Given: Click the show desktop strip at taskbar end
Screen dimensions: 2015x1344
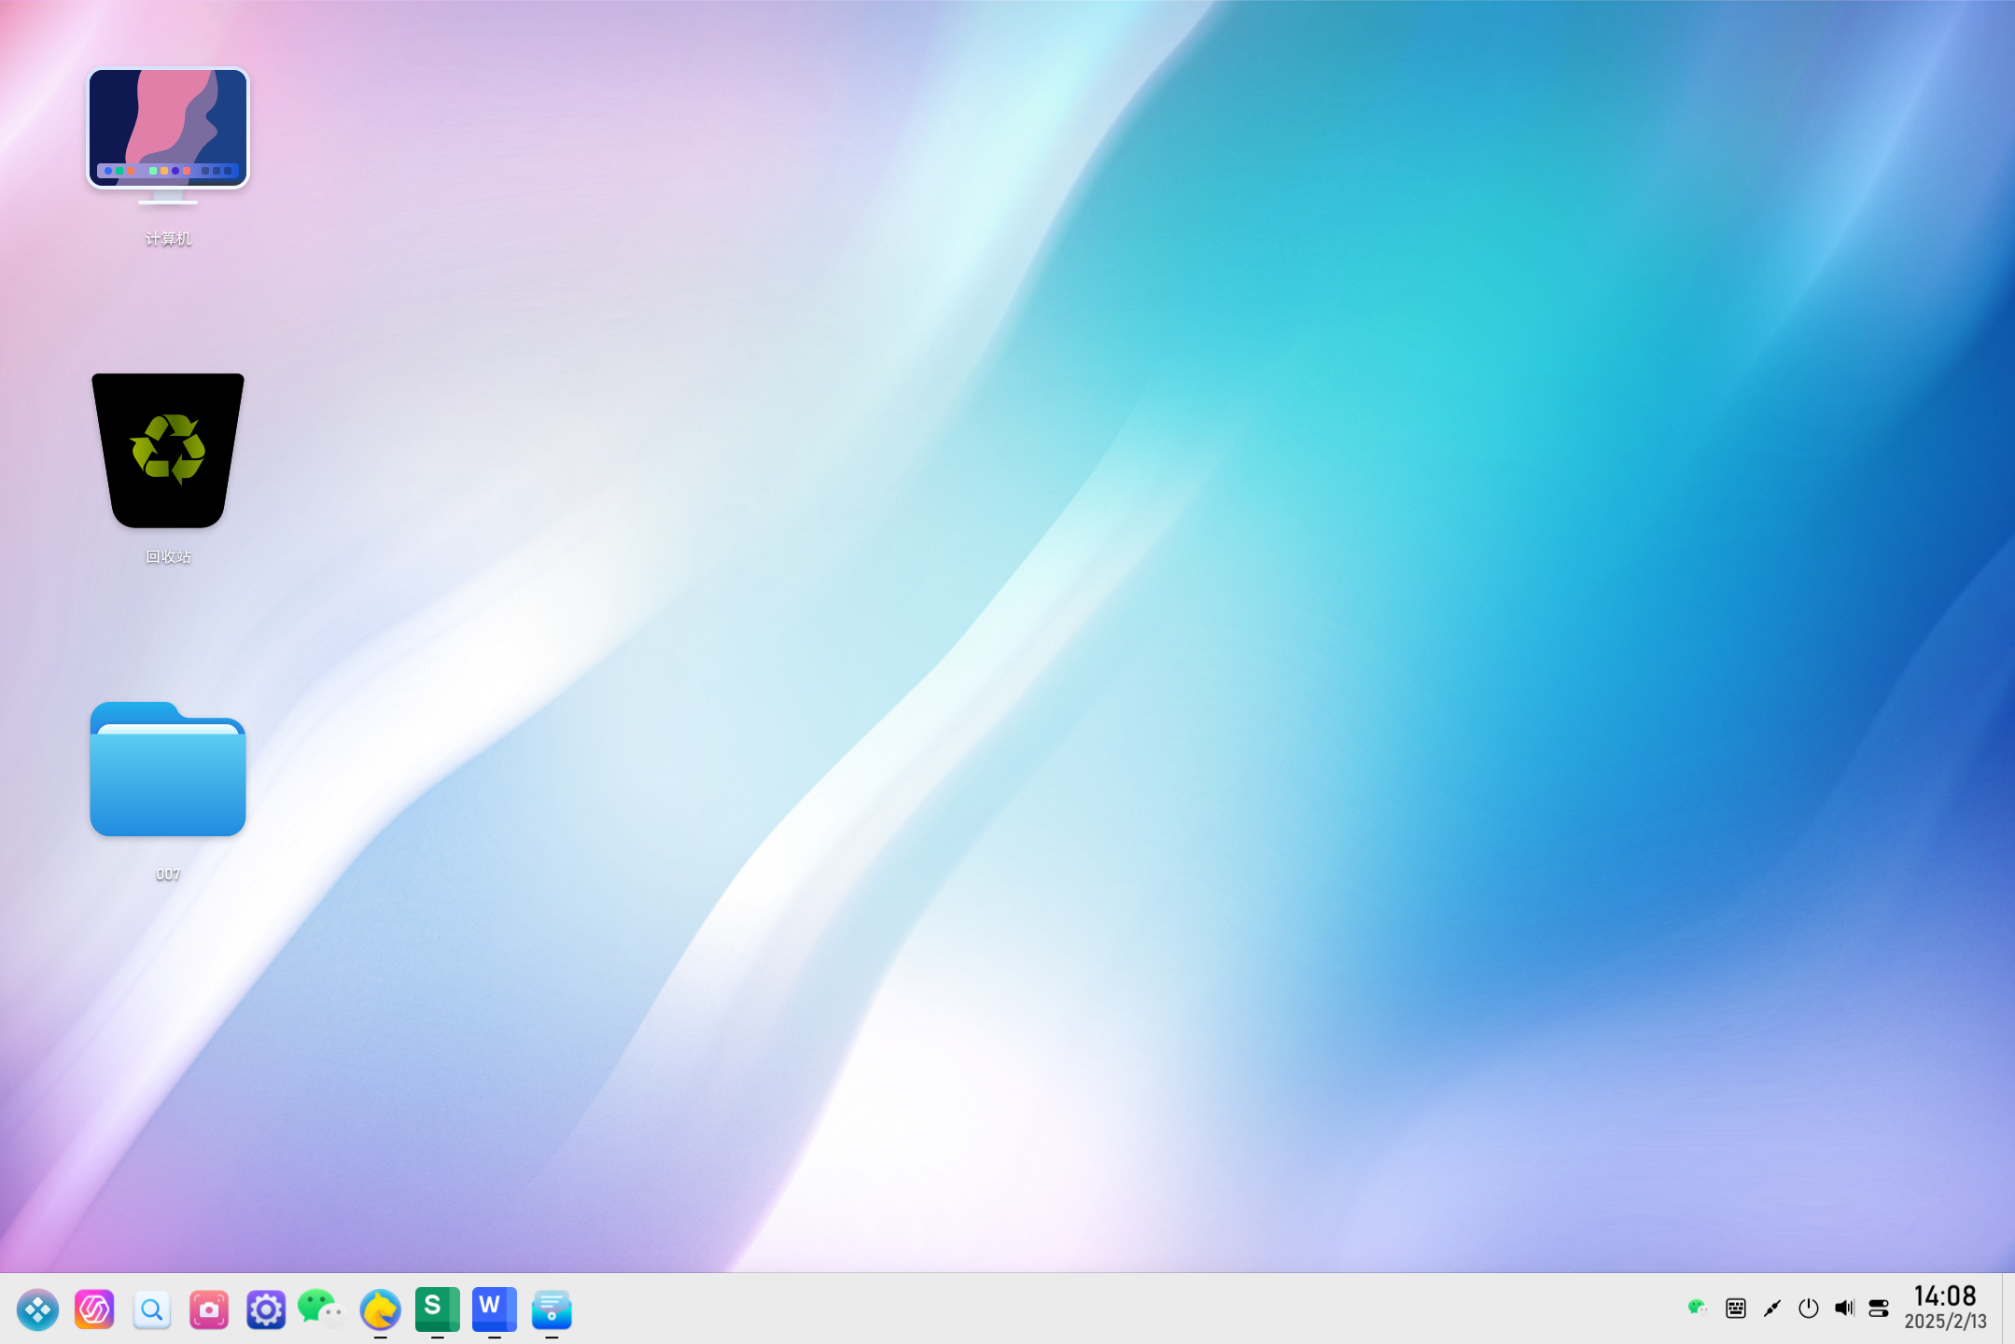Looking at the screenshot, I should [x=2008, y=1309].
